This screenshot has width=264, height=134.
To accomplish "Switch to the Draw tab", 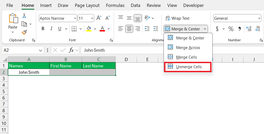I will pos(63,5).
